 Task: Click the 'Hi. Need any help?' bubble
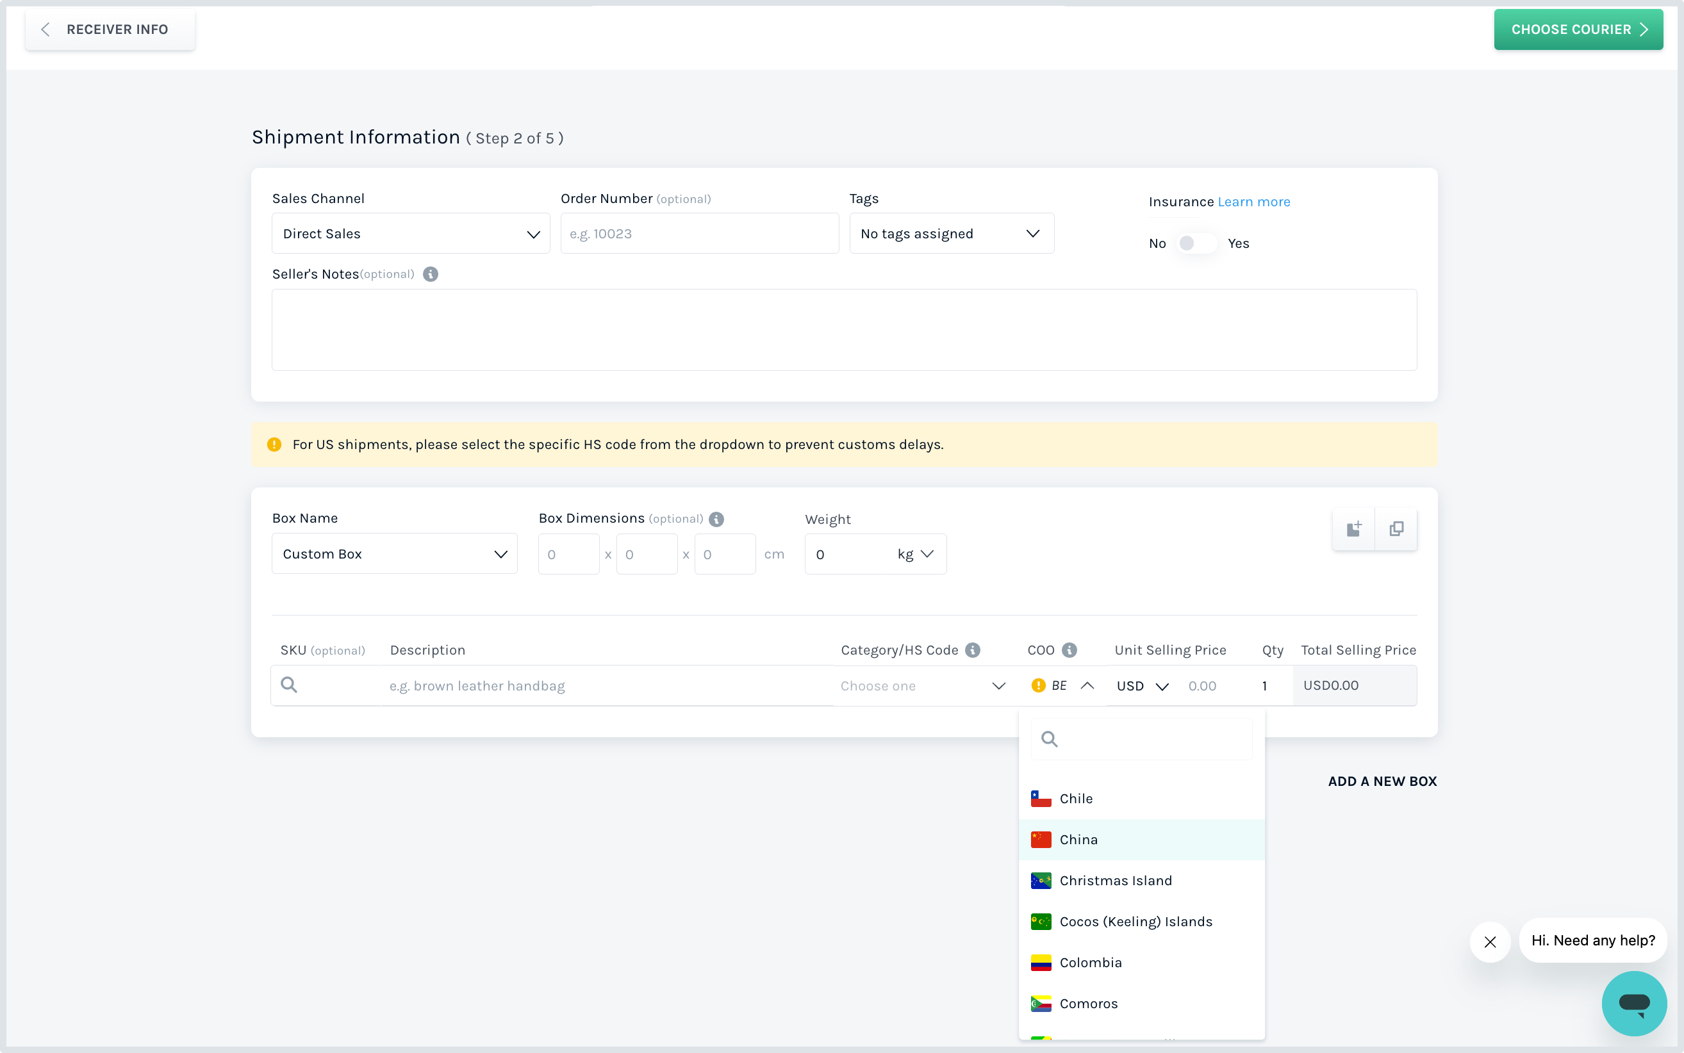point(1593,941)
